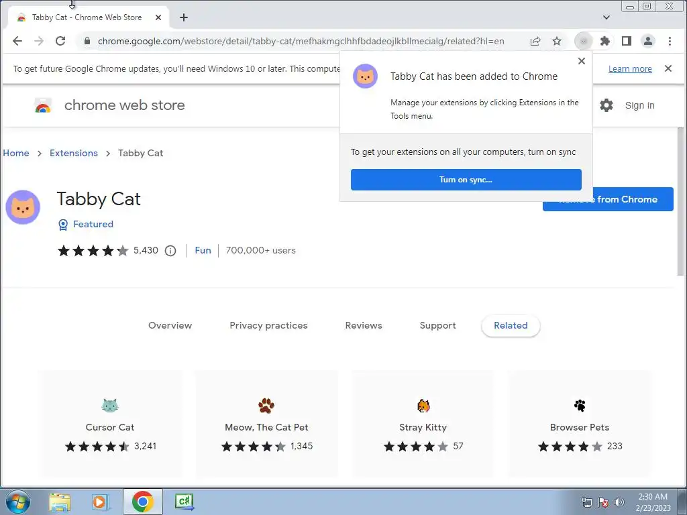Viewport: 687px width, 515px height.
Task: Go to the Extensions breadcrumb
Action: [74, 153]
